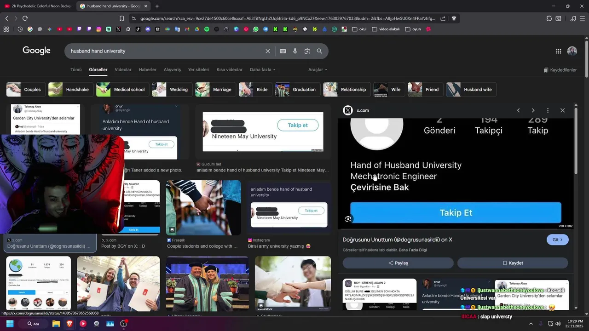Viewport: 589px width, 331px height.
Task: Switch to the Haberler tab
Action: (148, 70)
